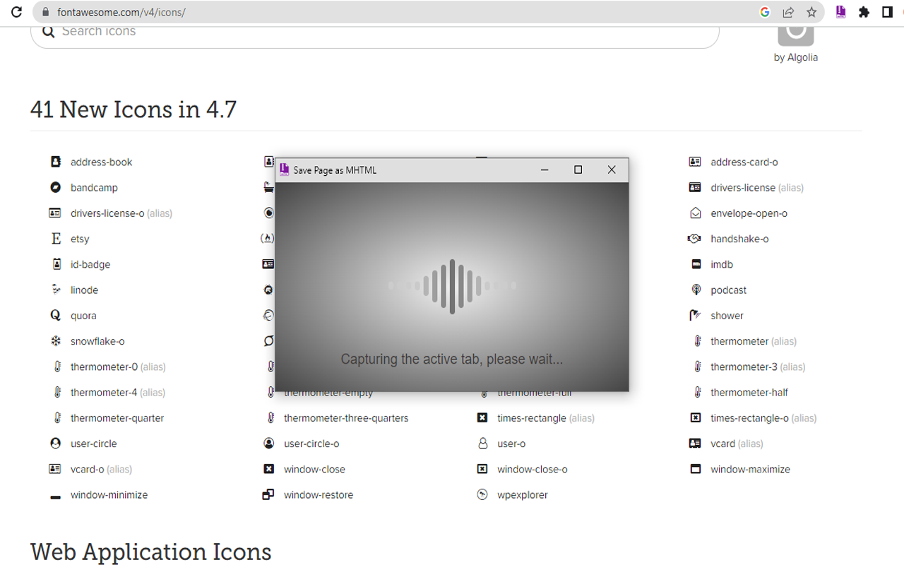
Task: Maximize the Save Page as MHTML popup
Action: [x=578, y=169]
